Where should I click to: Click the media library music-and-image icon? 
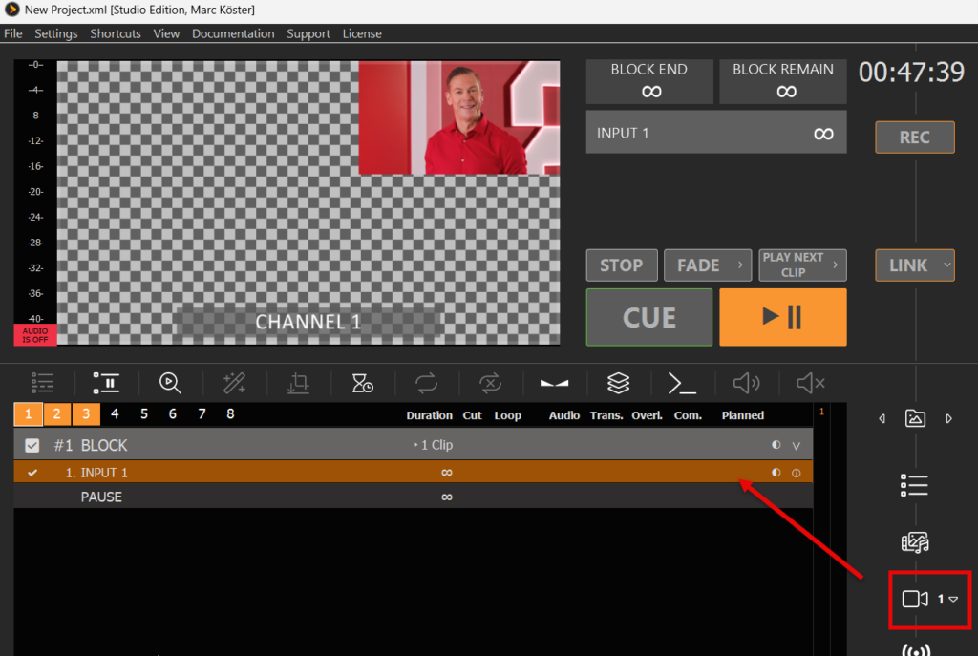915,542
